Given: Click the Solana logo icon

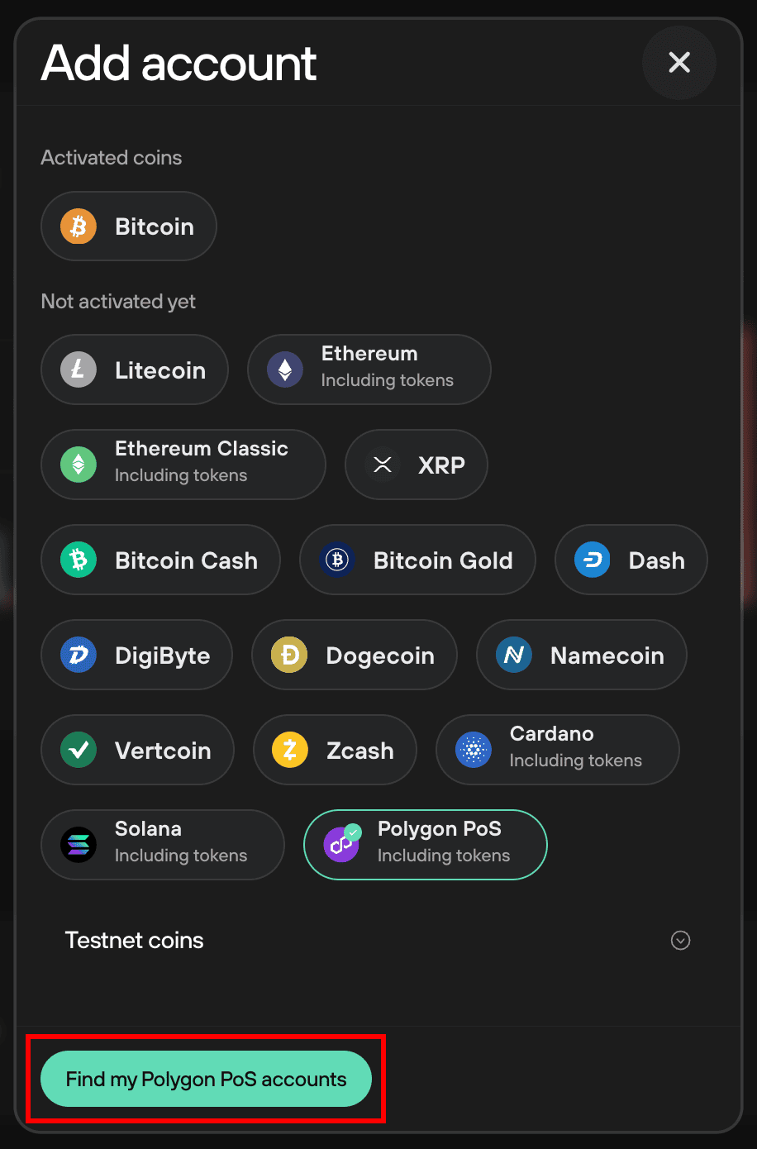Looking at the screenshot, I should point(79,845).
